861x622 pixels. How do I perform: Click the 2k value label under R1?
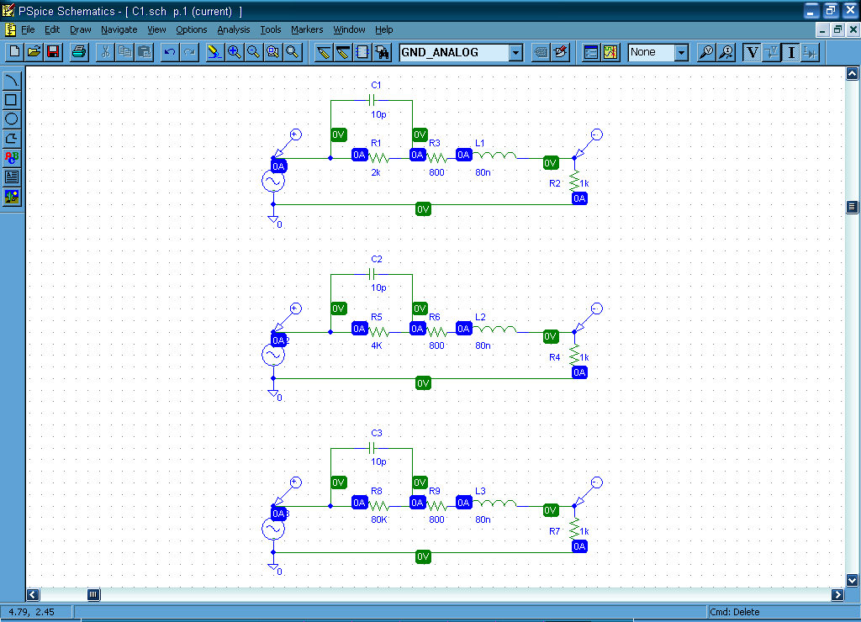(x=376, y=172)
